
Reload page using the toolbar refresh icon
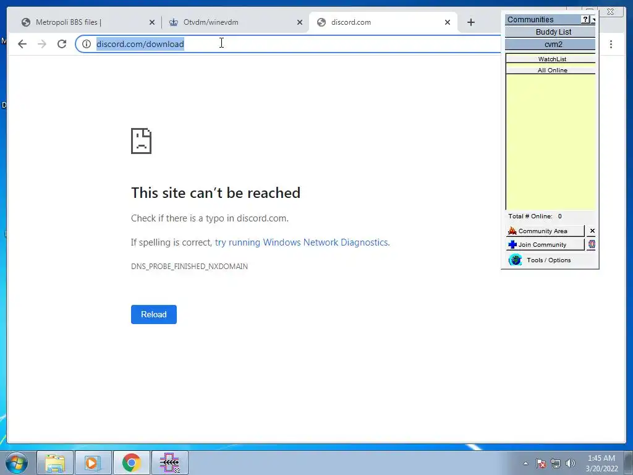click(62, 44)
